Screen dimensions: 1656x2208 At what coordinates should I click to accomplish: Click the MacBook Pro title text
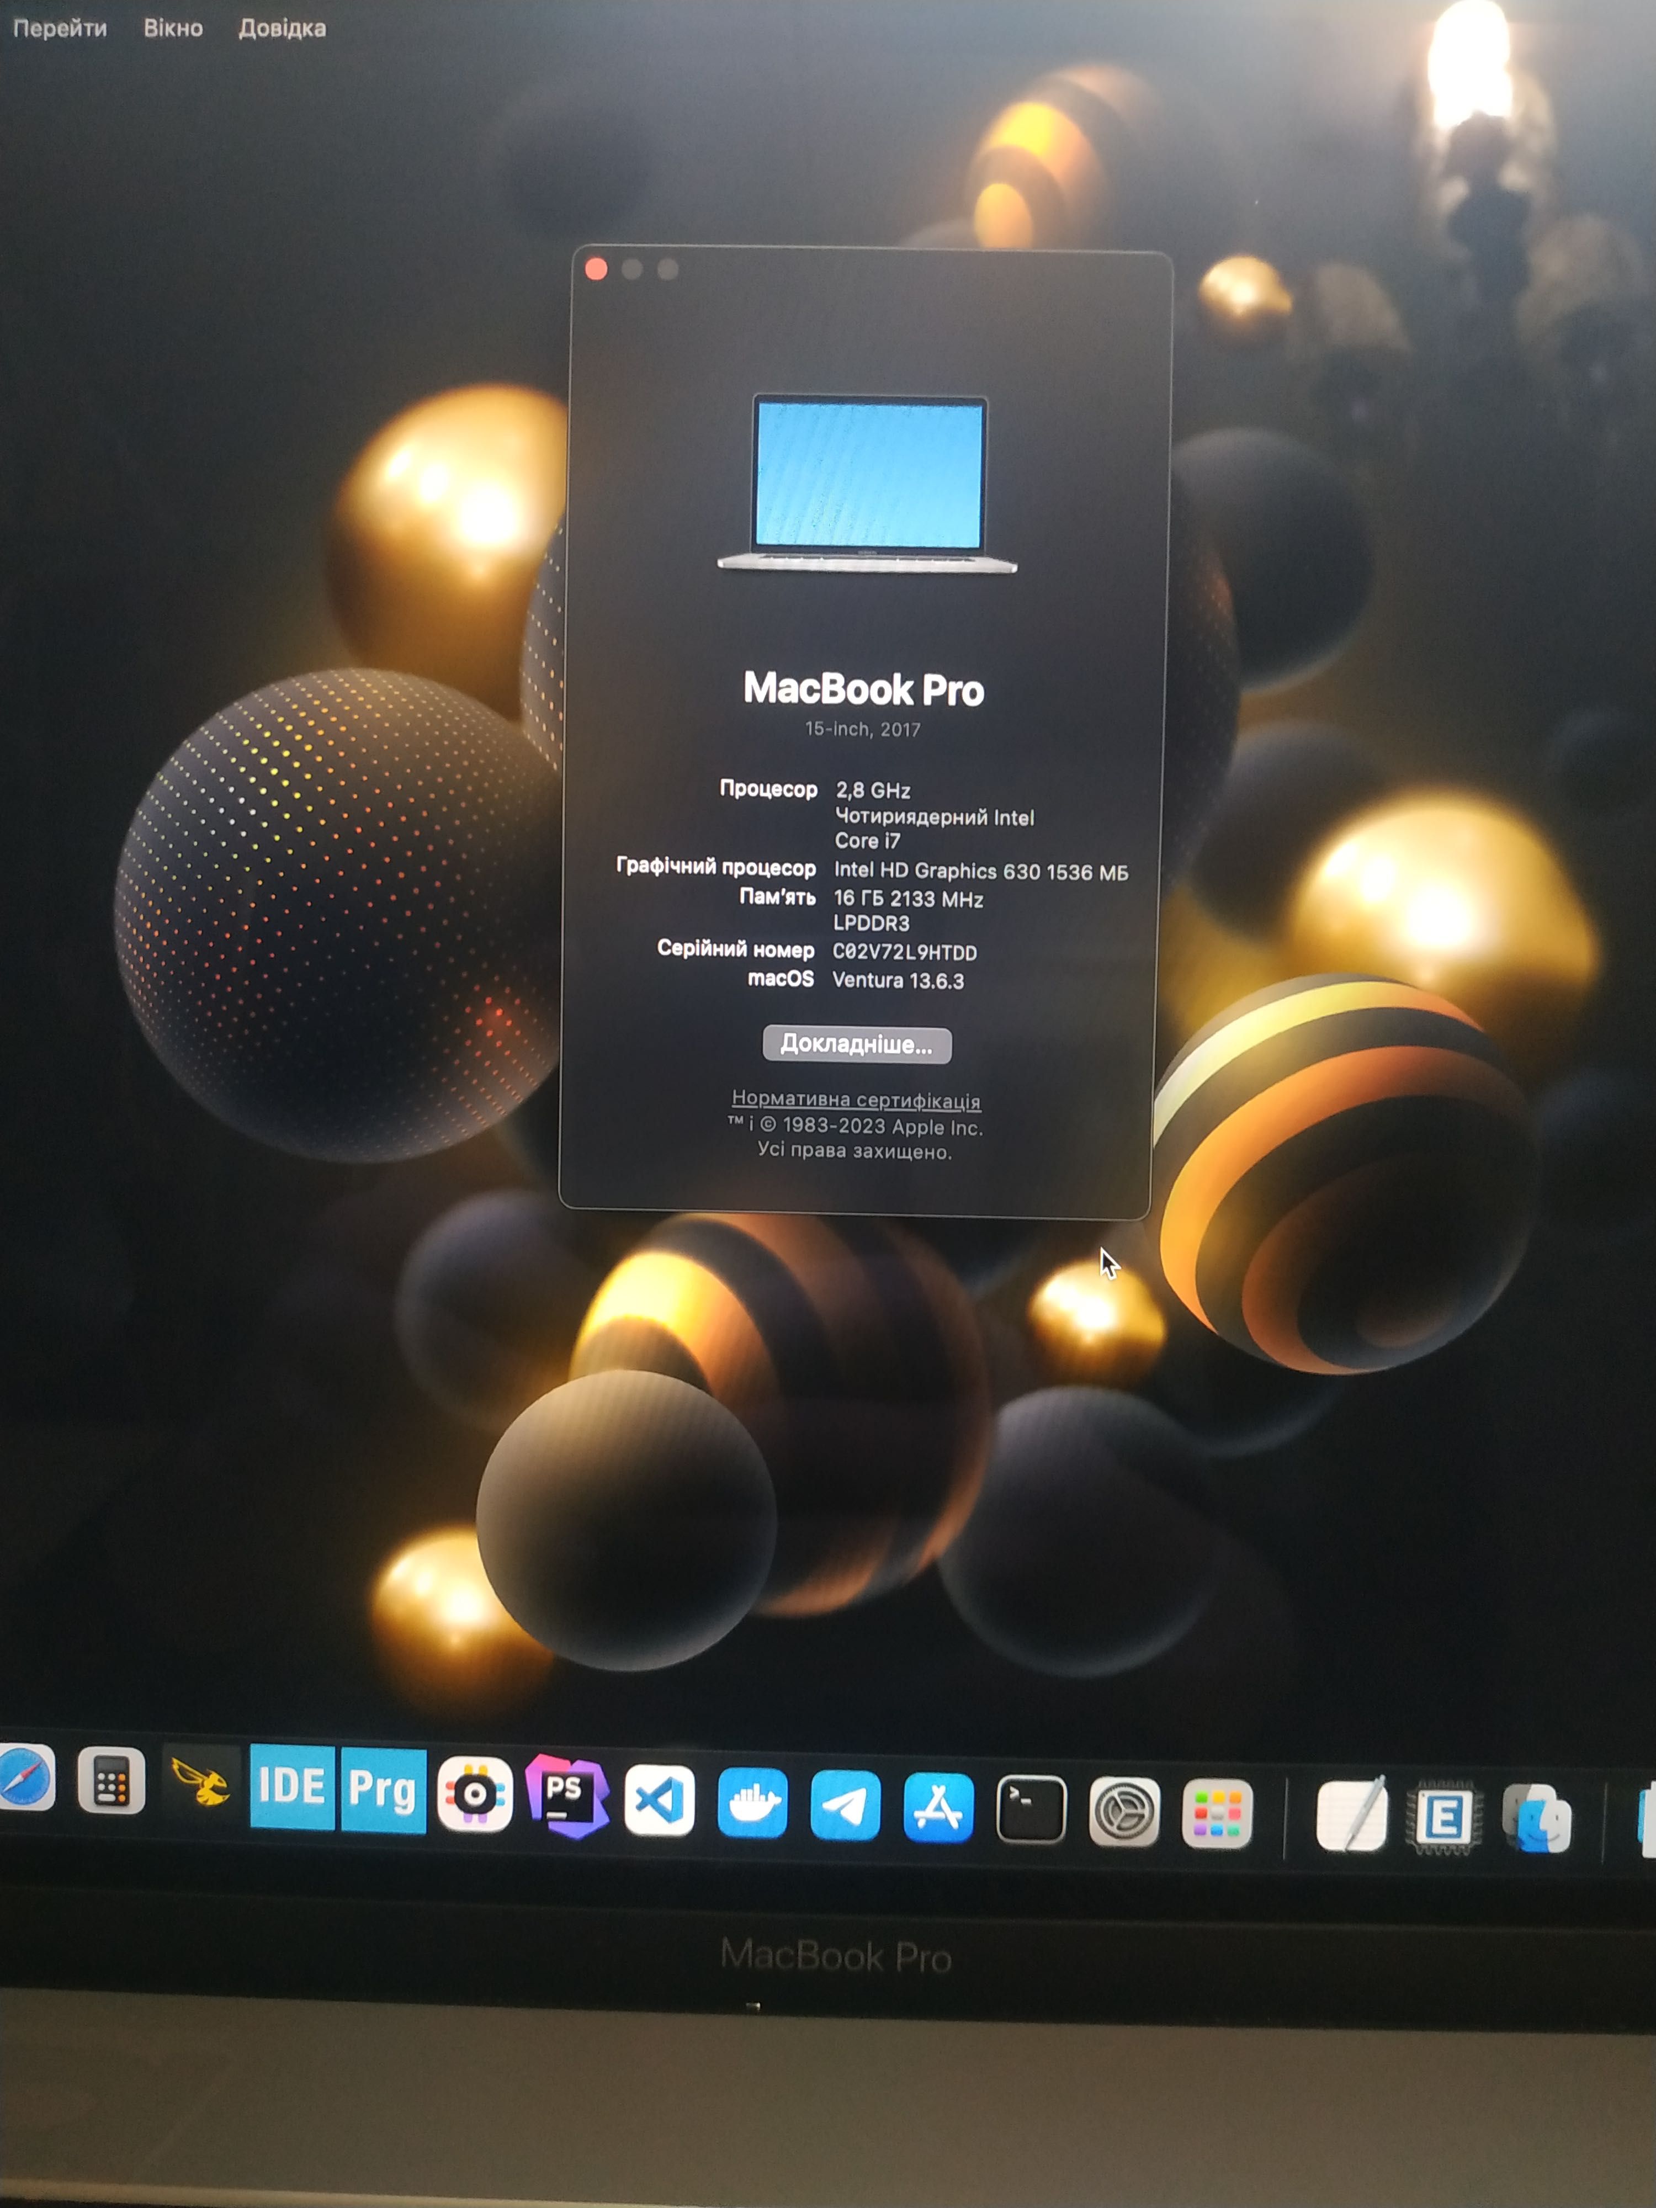click(x=863, y=689)
